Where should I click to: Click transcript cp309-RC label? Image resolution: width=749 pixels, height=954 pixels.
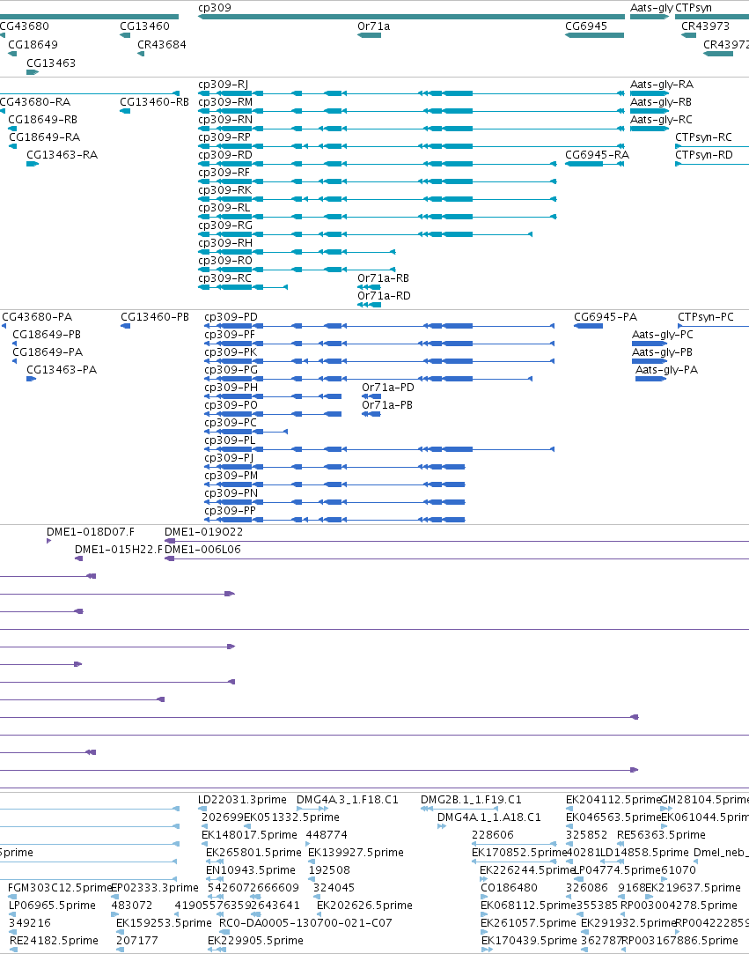225,278
